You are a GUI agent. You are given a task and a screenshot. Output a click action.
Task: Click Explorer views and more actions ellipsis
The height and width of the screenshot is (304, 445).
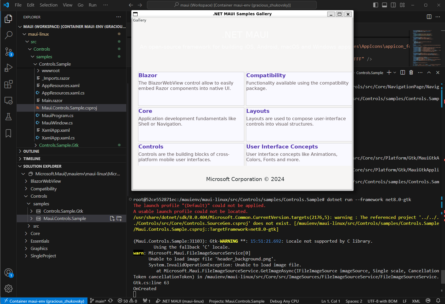(x=119, y=17)
